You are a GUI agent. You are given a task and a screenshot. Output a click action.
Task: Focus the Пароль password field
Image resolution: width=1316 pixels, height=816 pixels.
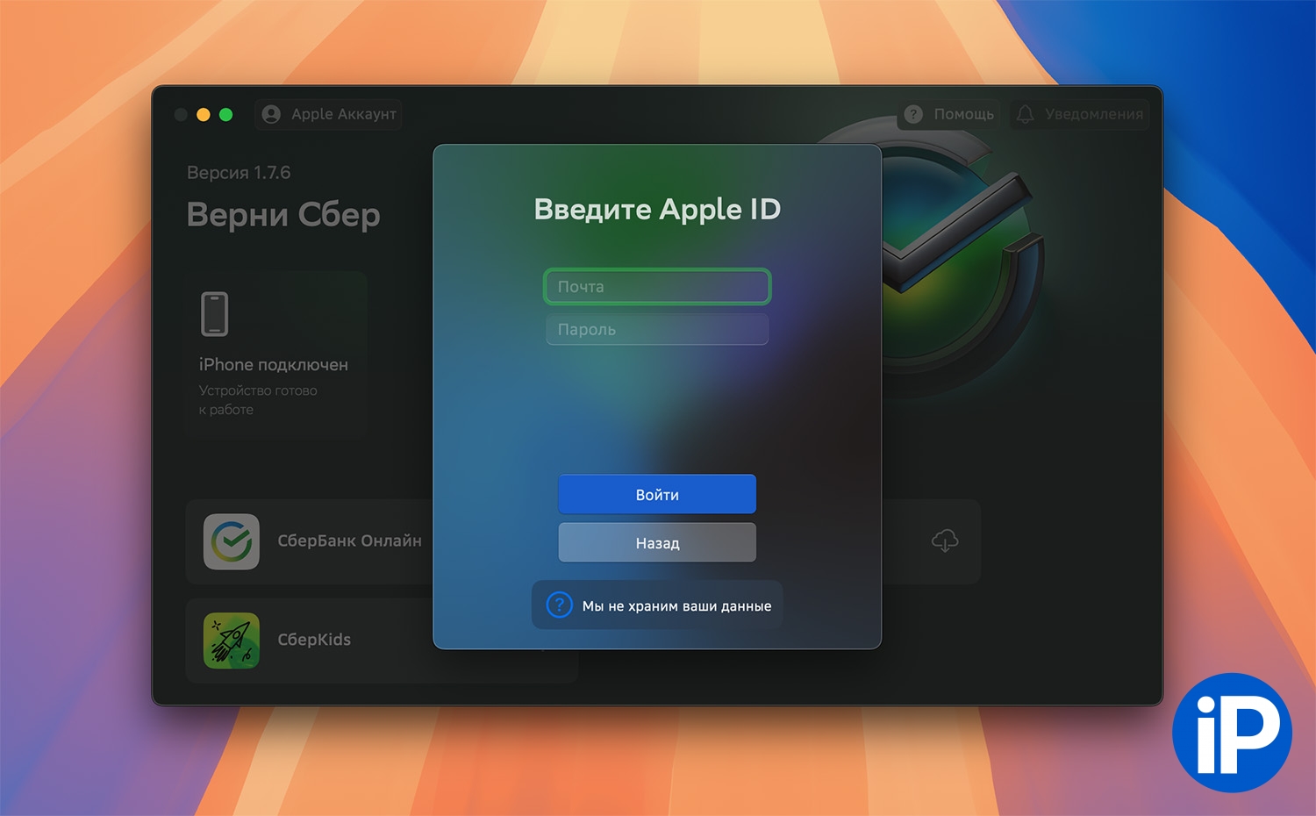click(x=657, y=329)
